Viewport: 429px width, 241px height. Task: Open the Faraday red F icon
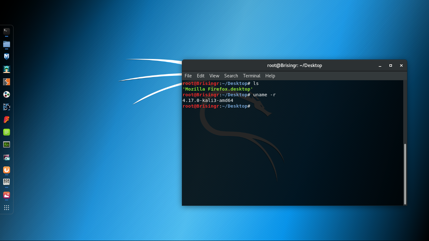click(7, 120)
